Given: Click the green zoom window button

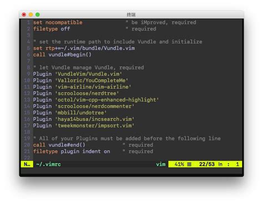Looking at the screenshot, I should coord(38,14).
